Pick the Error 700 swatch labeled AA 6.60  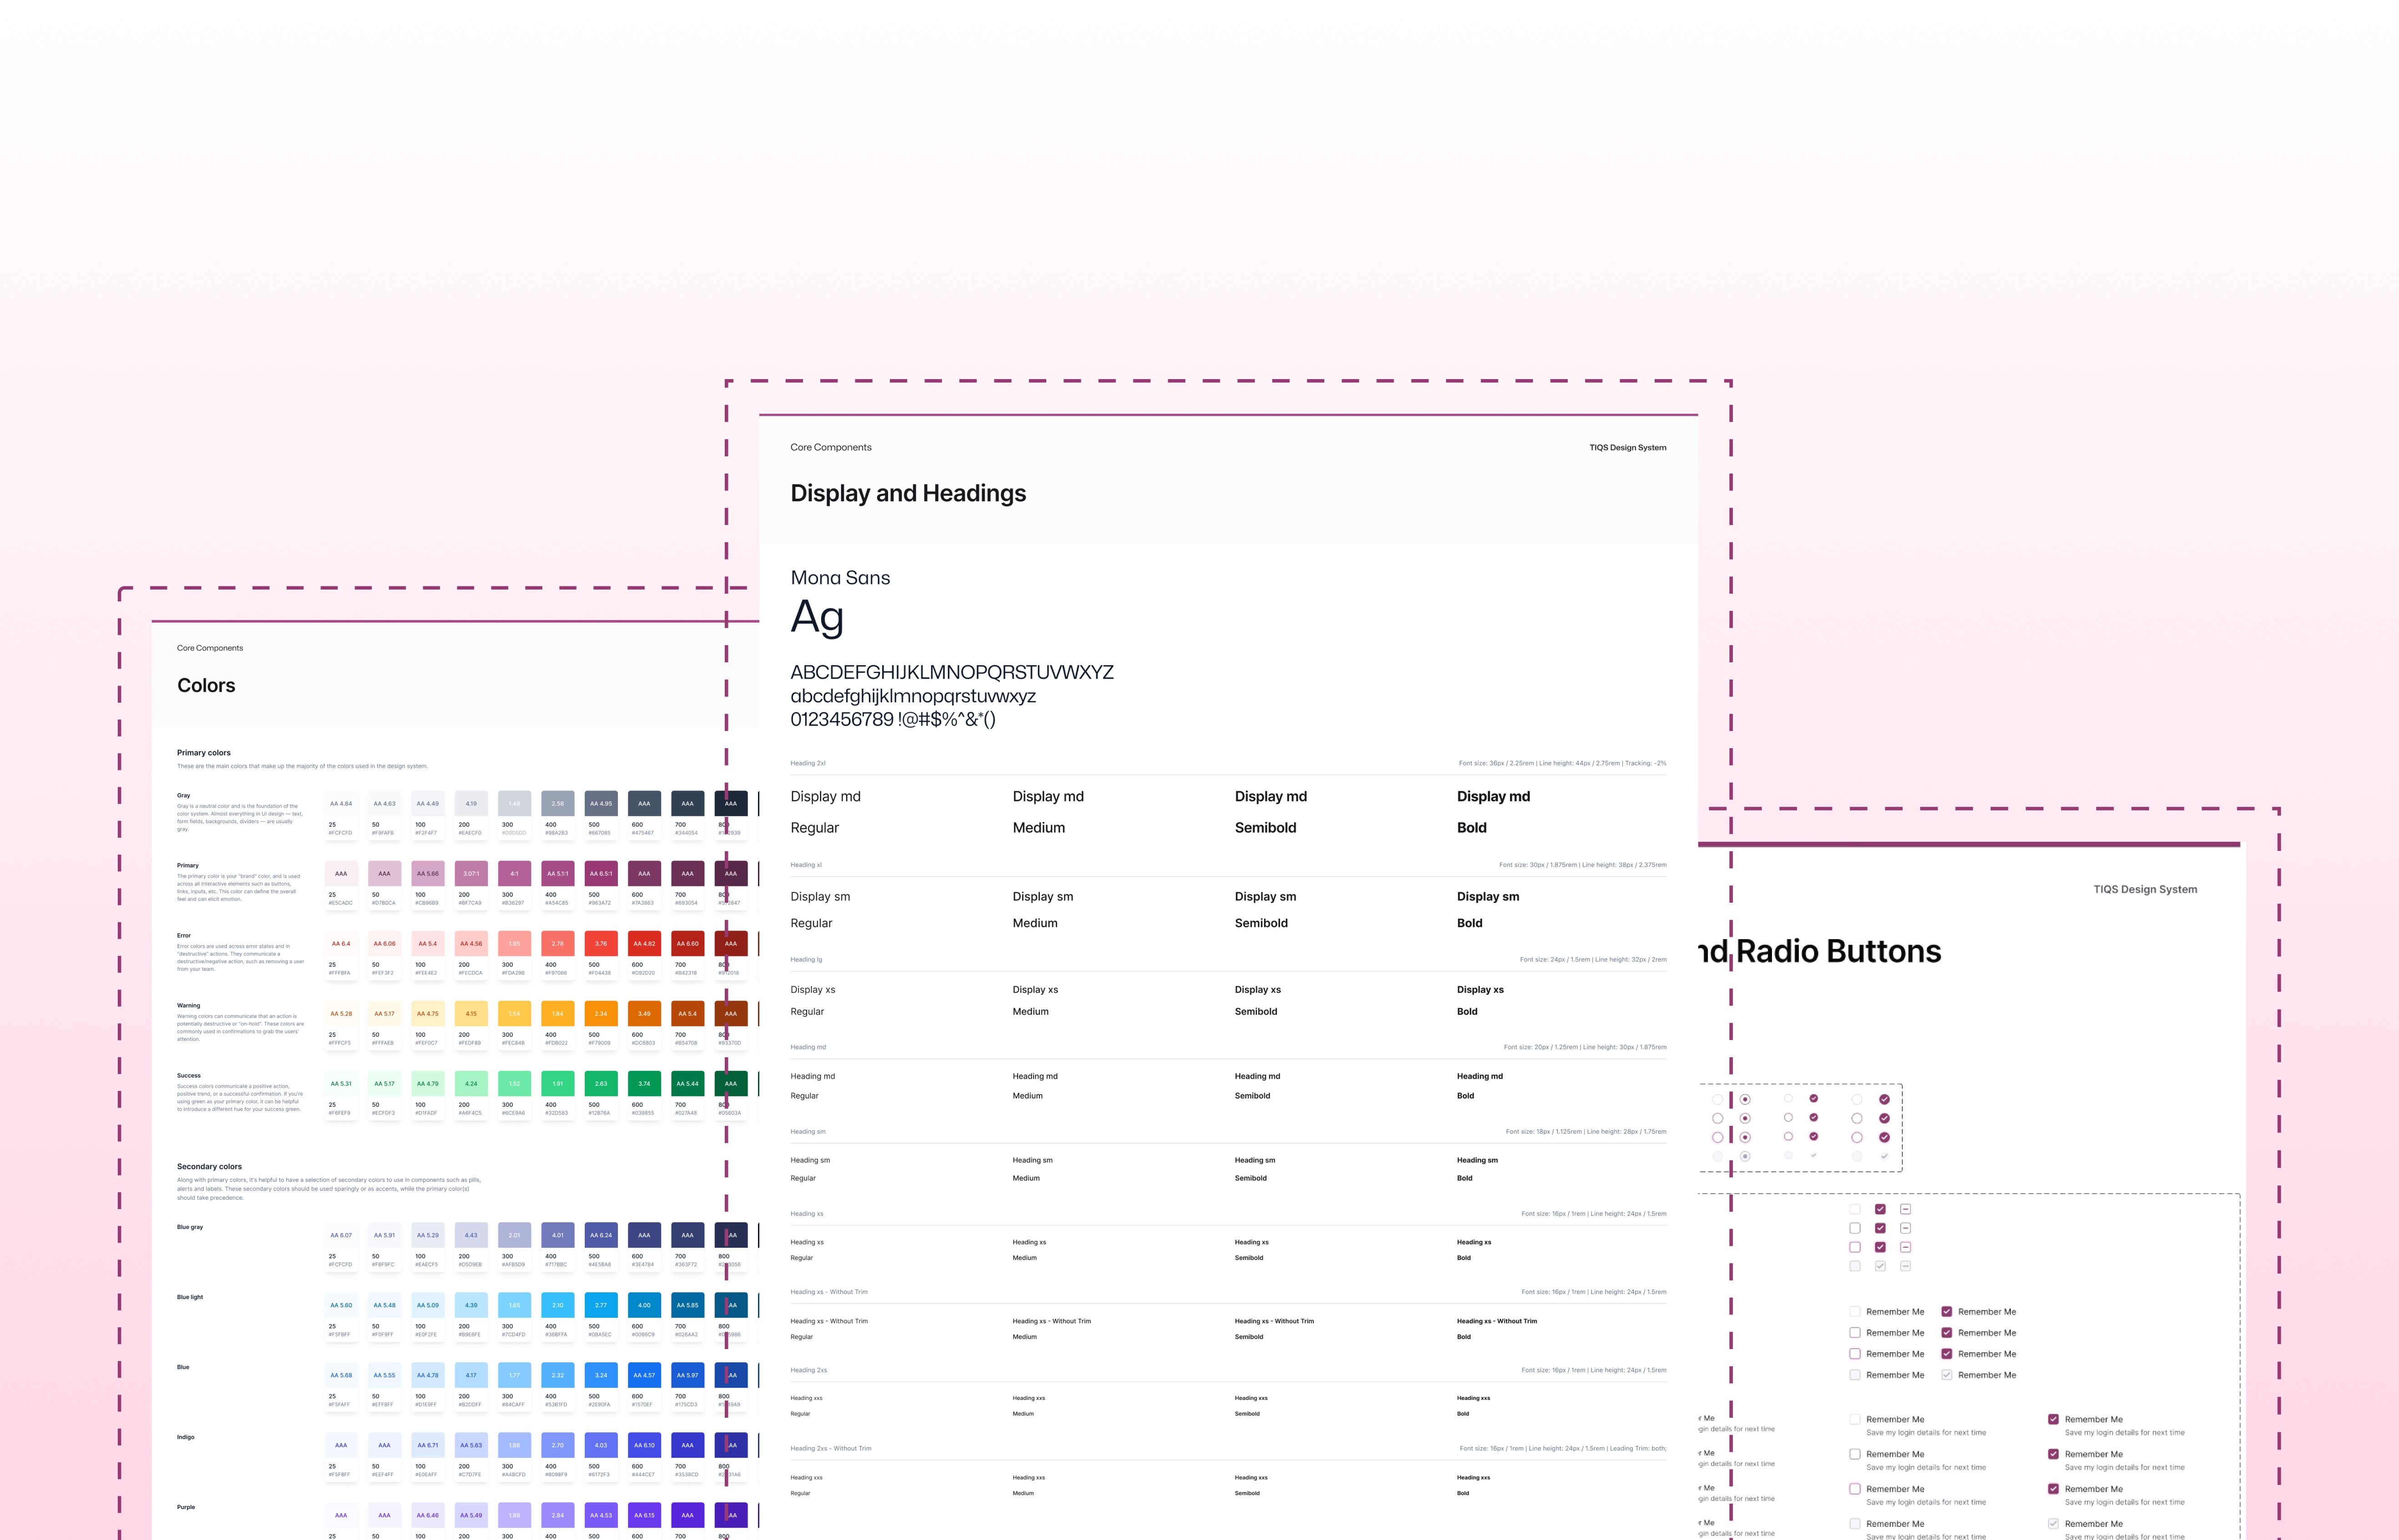tap(688, 943)
